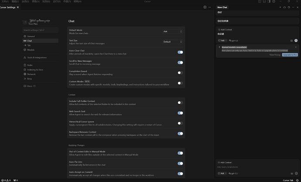
Task: Open notifications bell in status bar
Action: coord(297,180)
